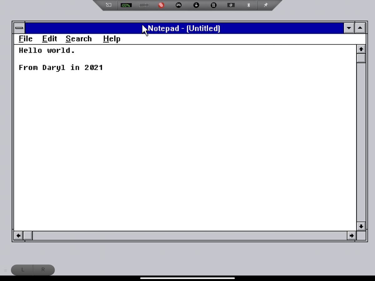375x281 pixels.
Task: Select the joystick pointer icon
Action: (196, 5)
